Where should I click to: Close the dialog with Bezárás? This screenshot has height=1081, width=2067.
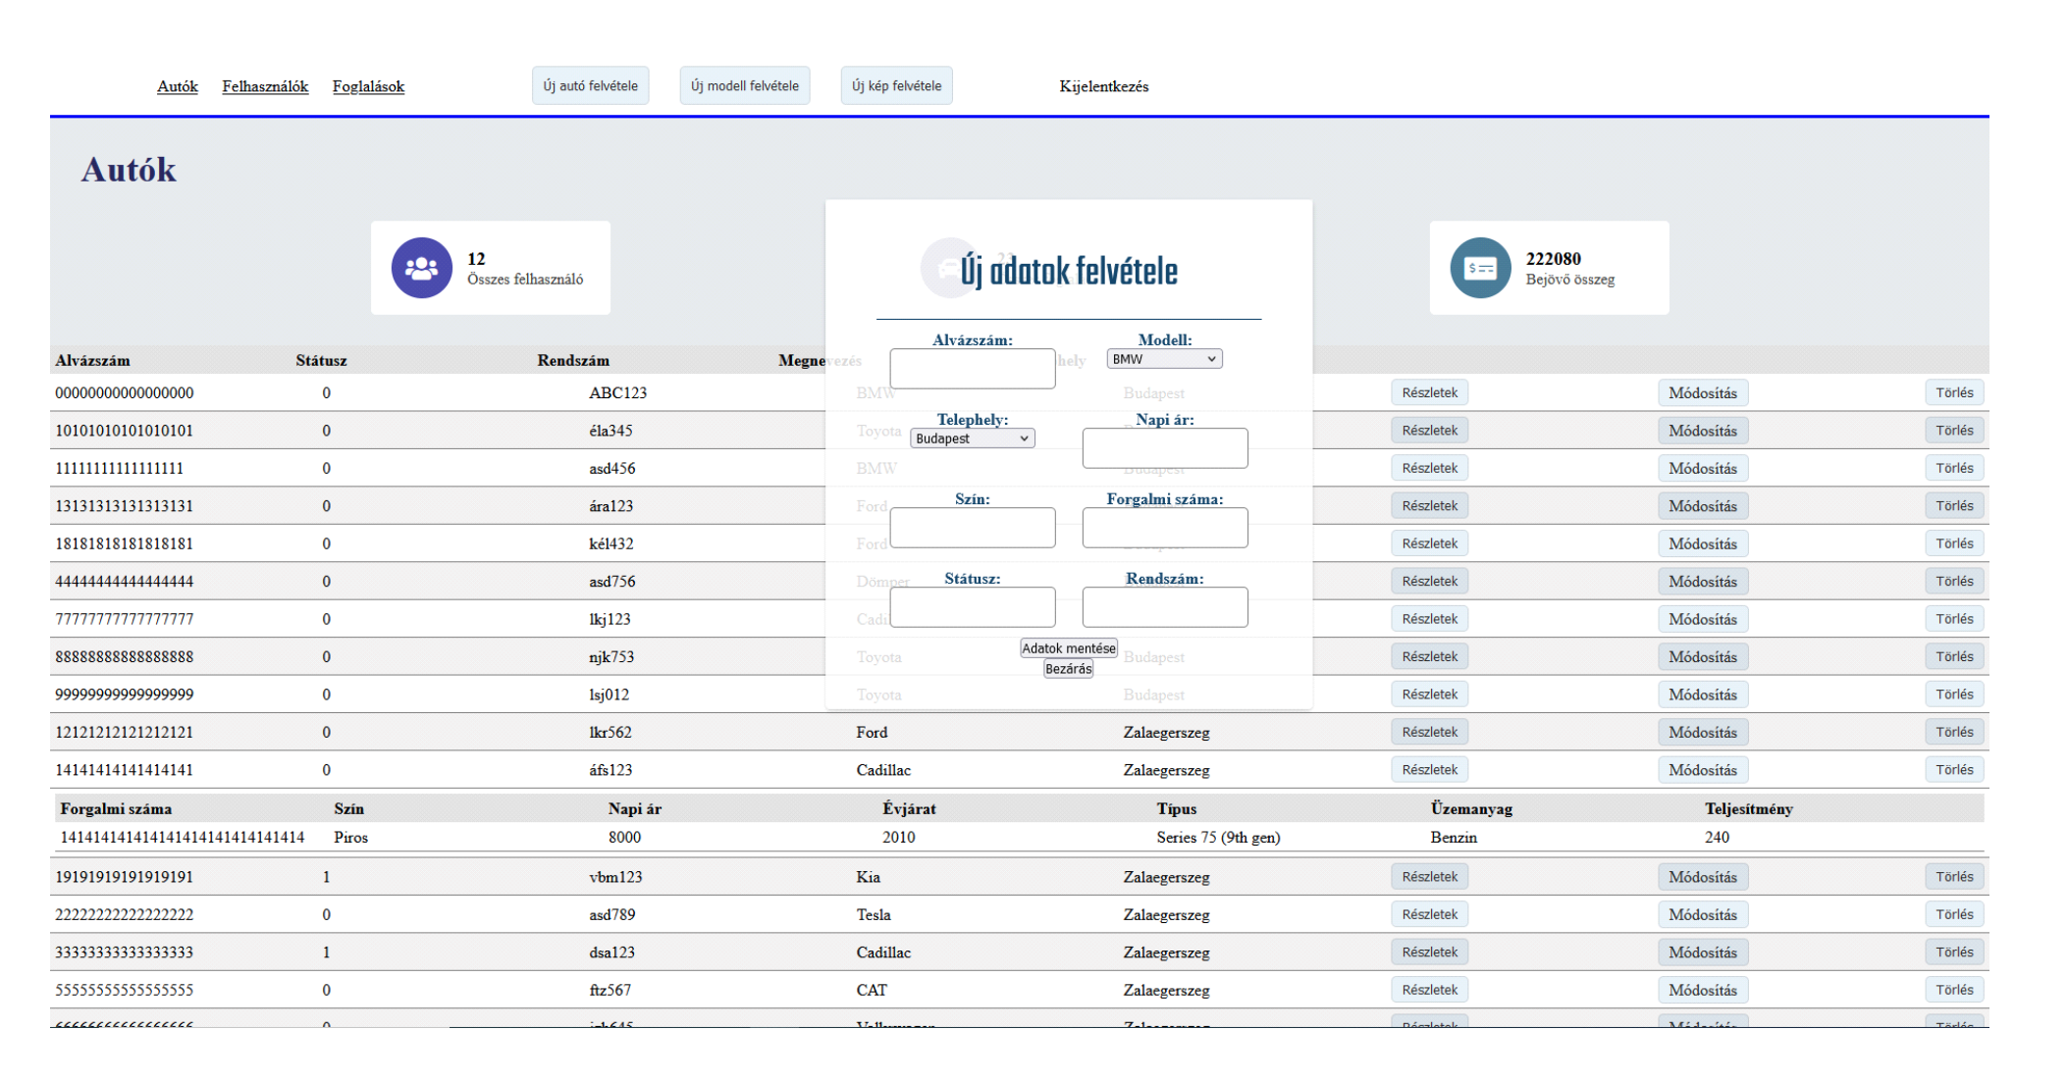pyautogui.click(x=1069, y=669)
